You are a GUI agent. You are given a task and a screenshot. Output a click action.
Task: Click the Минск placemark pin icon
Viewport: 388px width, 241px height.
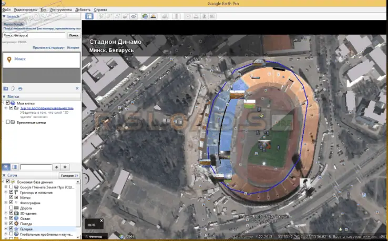[x=9, y=59]
